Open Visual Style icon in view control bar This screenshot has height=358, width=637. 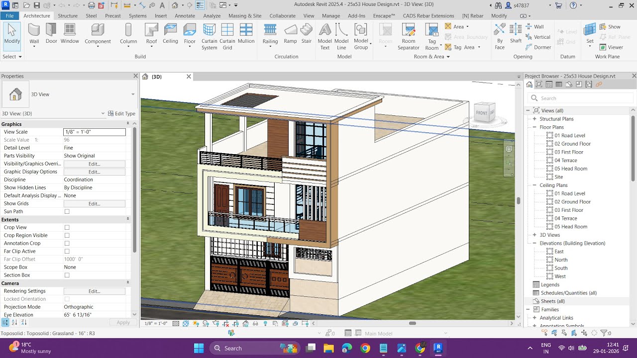tap(186, 323)
